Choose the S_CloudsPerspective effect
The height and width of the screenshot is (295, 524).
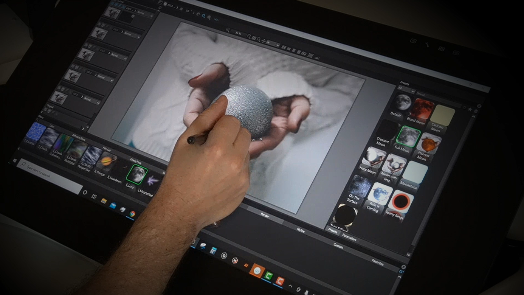click(x=91, y=155)
